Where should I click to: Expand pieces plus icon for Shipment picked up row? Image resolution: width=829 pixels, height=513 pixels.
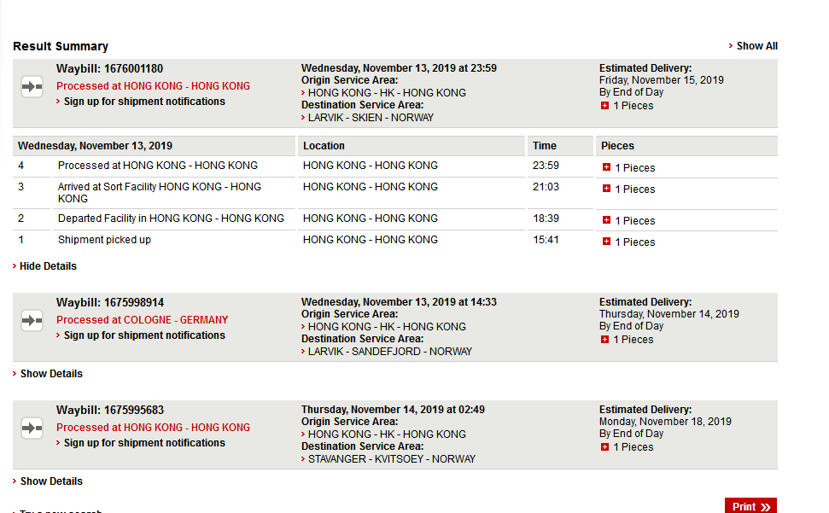click(x=606, y=242)
